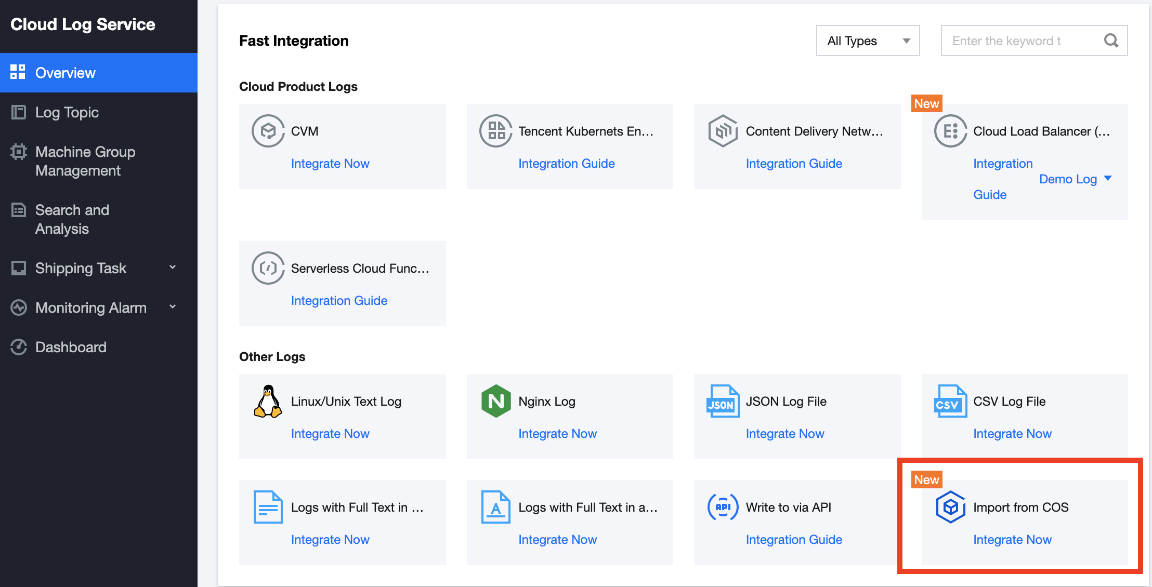
Task: Click the Linux penguin icon
Action: [x=268, y=401]
